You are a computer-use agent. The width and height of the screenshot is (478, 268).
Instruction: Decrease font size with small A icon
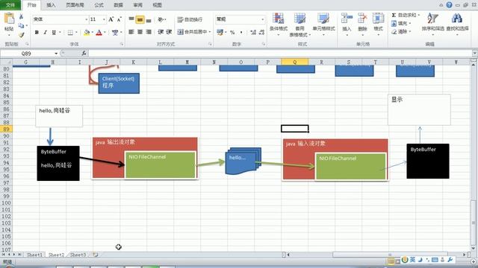tap(119, 19)
